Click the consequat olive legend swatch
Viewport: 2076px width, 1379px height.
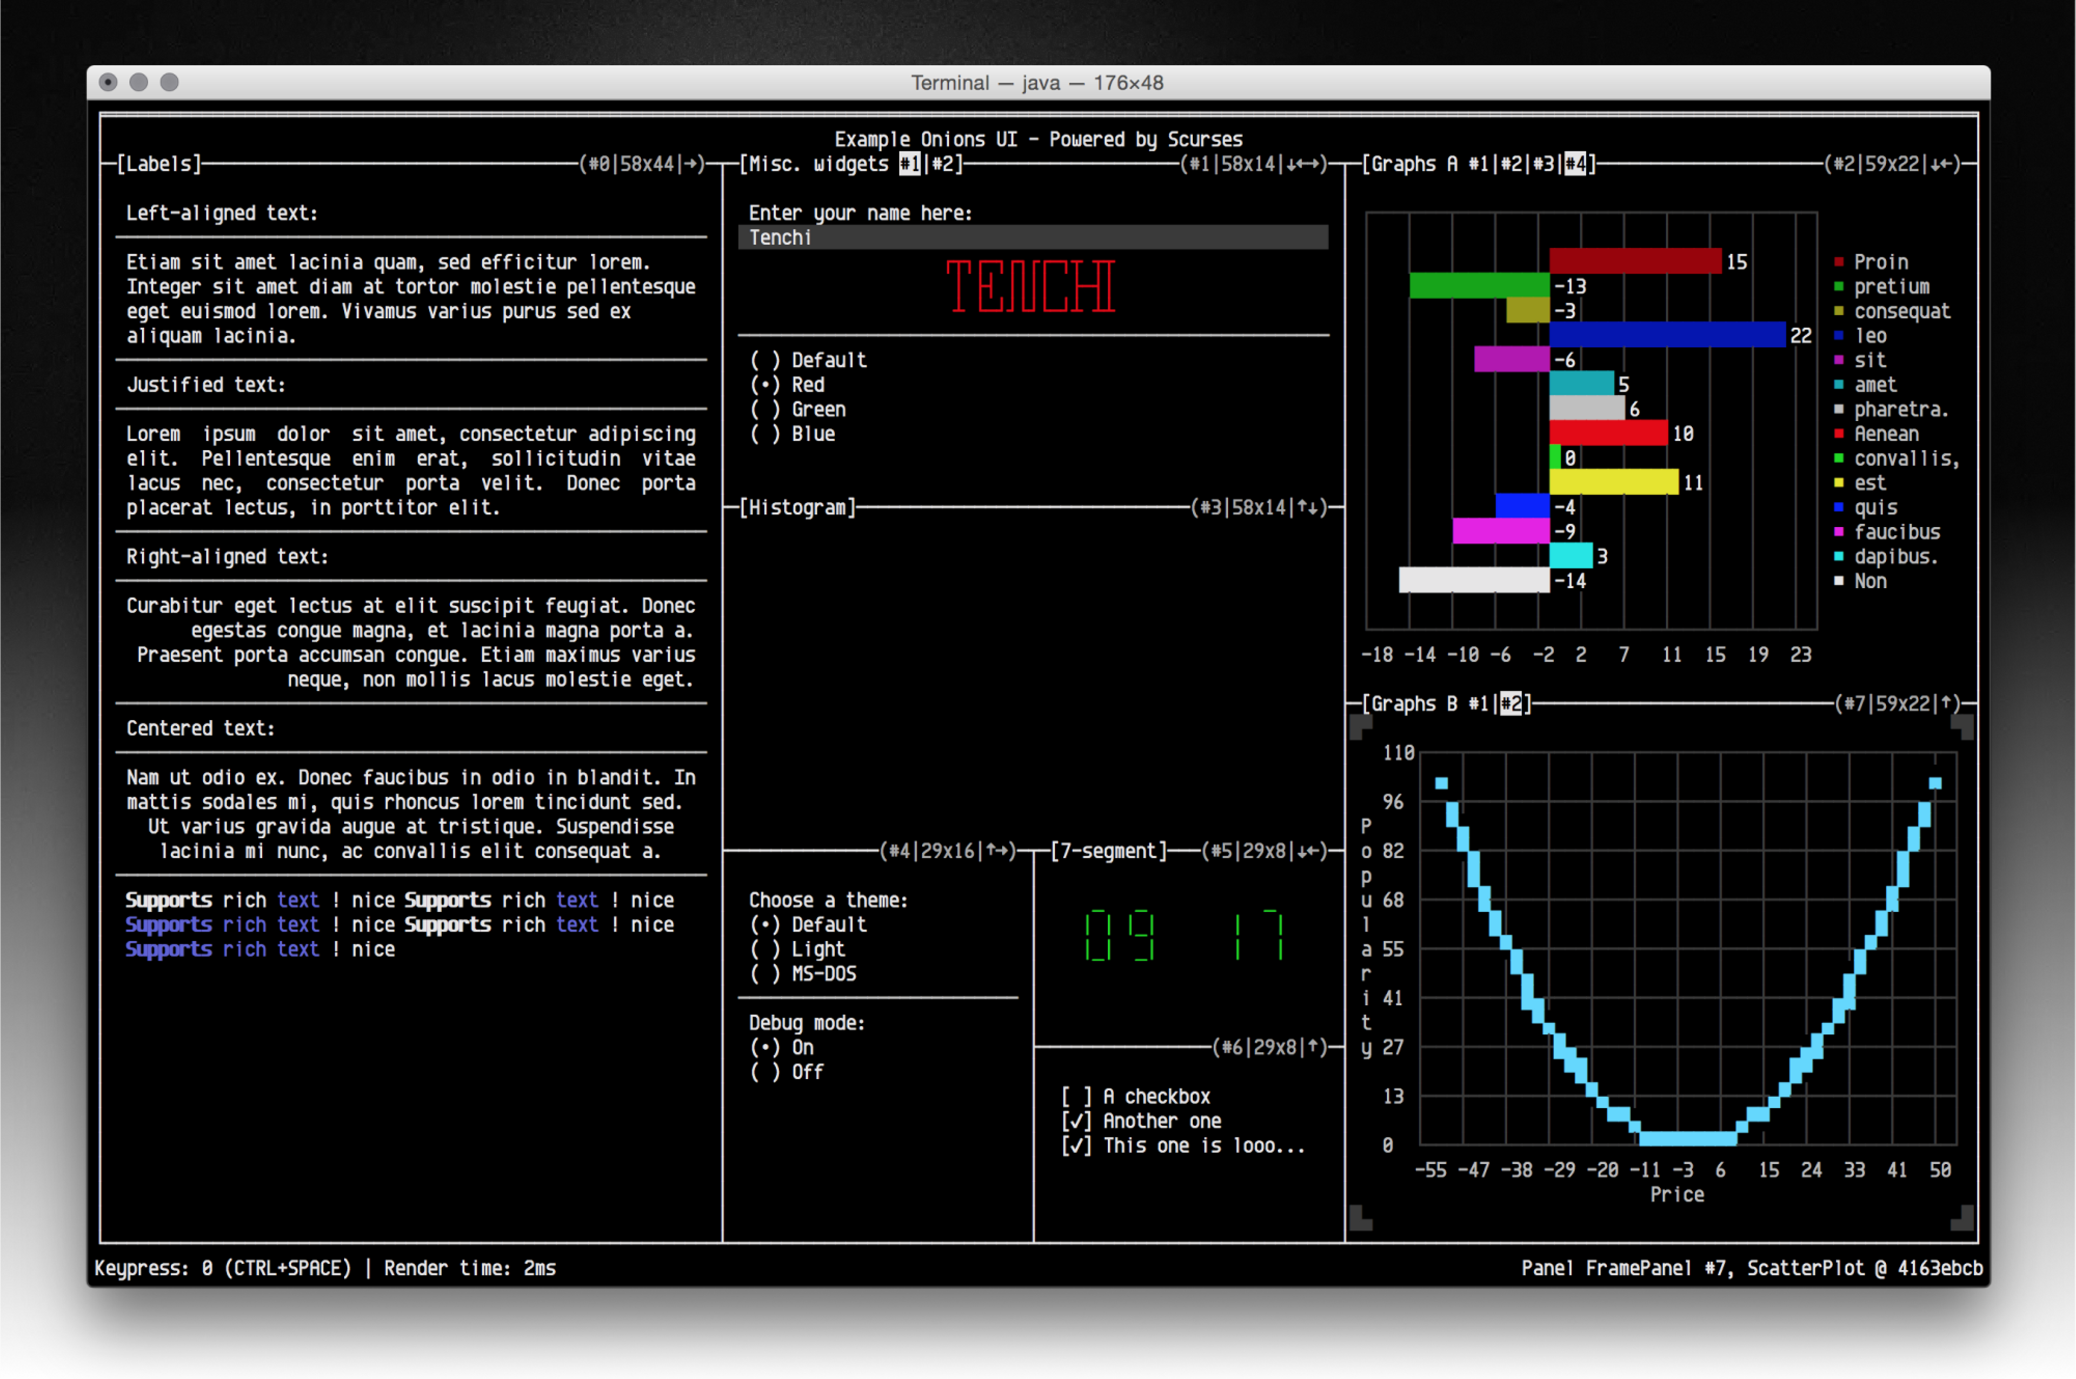point(1839,311)
